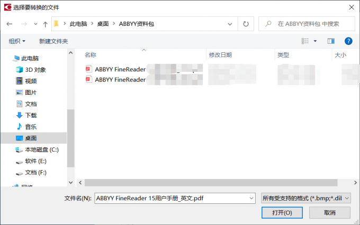Click the 3D 对象 cube icon

(19, 69)
